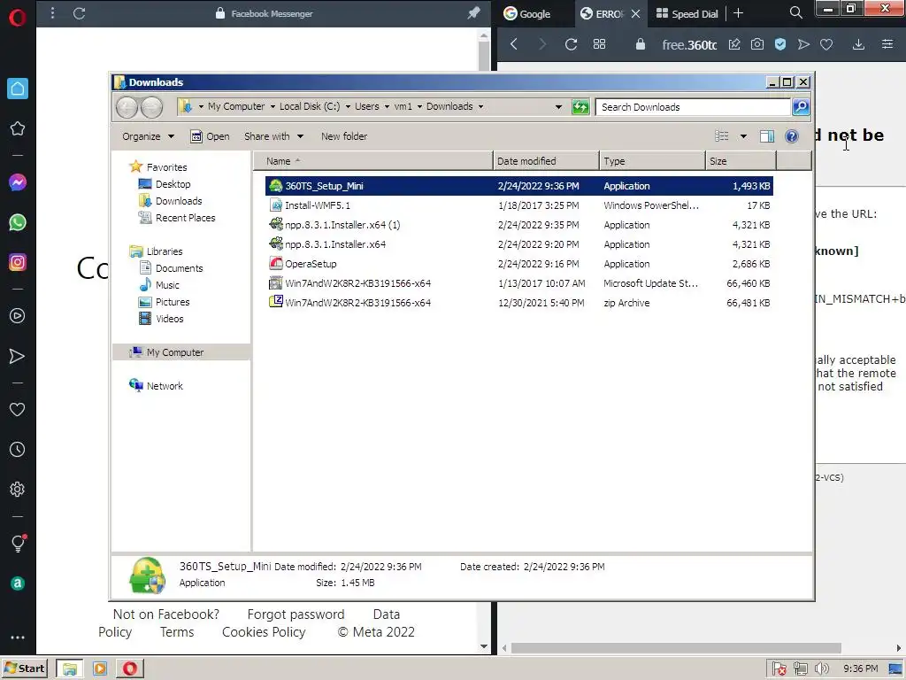The width and height of the screenshot is (906, 680).
Task: Click the Open toolbar button
Action: 211,136
